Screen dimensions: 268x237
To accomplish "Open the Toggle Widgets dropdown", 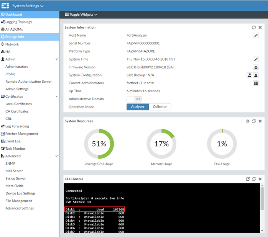I will [81, 15].
